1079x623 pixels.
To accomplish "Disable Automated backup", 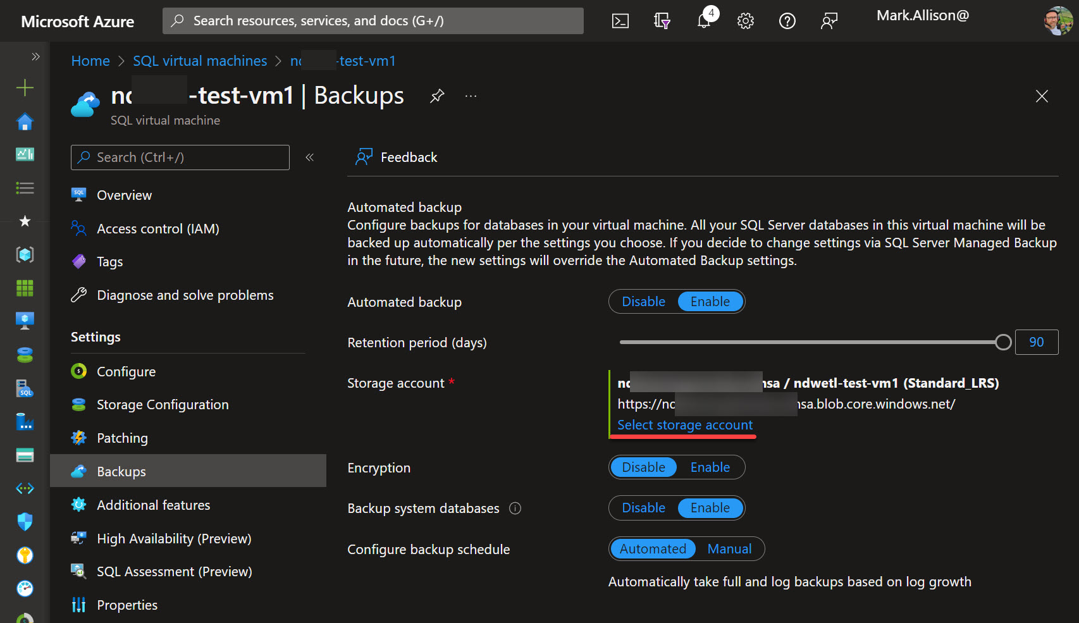I will [644, 302].
